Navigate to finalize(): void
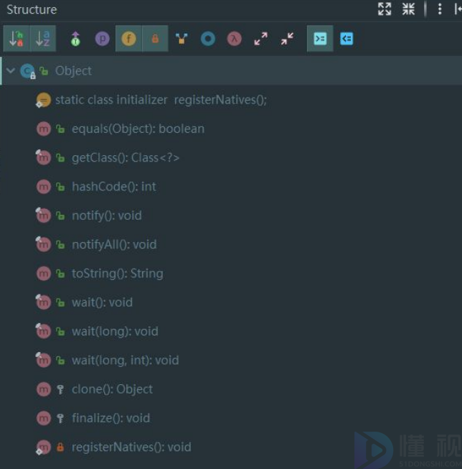This screenshot has width=462, height=469. click(x=111, y=418)
